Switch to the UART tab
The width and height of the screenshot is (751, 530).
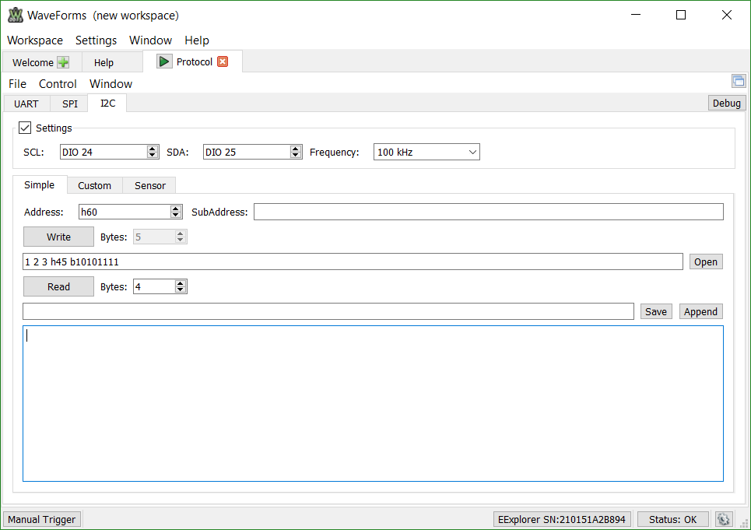pyautogui.click(x=26, y=104)
